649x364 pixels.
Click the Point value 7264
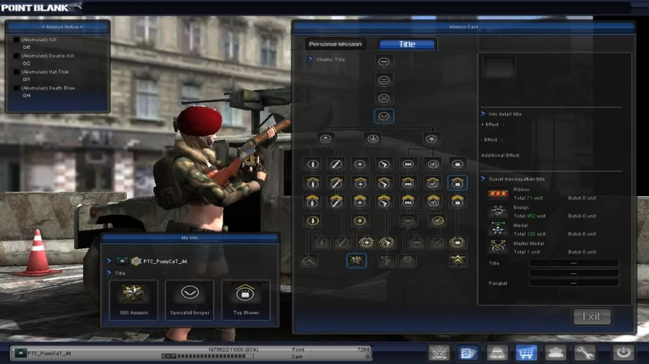(x=363, y=349)
